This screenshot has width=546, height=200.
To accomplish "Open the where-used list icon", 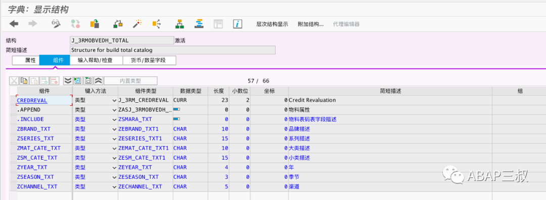I will [x=157, y=24].
